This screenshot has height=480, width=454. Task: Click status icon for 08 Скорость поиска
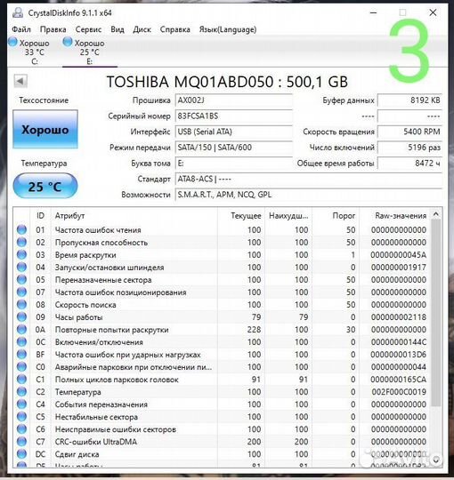tap(21, 305)
